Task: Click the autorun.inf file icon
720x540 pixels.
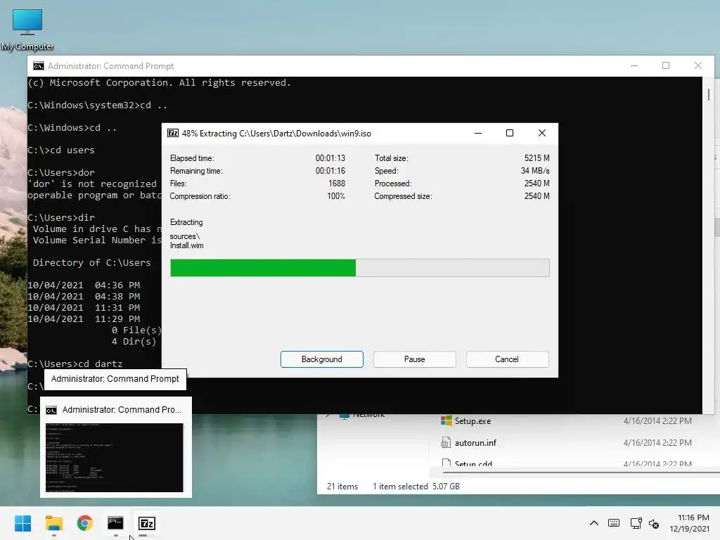Action: point(445,443)
